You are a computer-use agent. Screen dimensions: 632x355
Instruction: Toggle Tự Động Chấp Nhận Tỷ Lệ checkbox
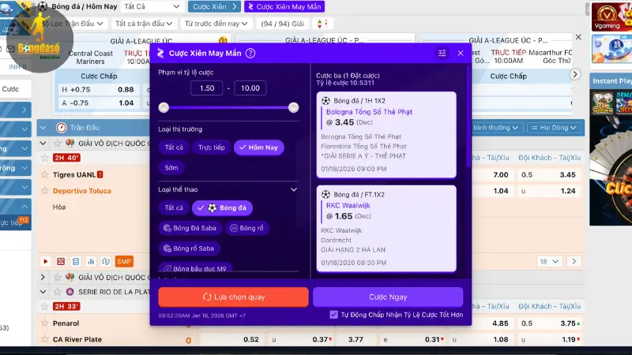[334, 315]
